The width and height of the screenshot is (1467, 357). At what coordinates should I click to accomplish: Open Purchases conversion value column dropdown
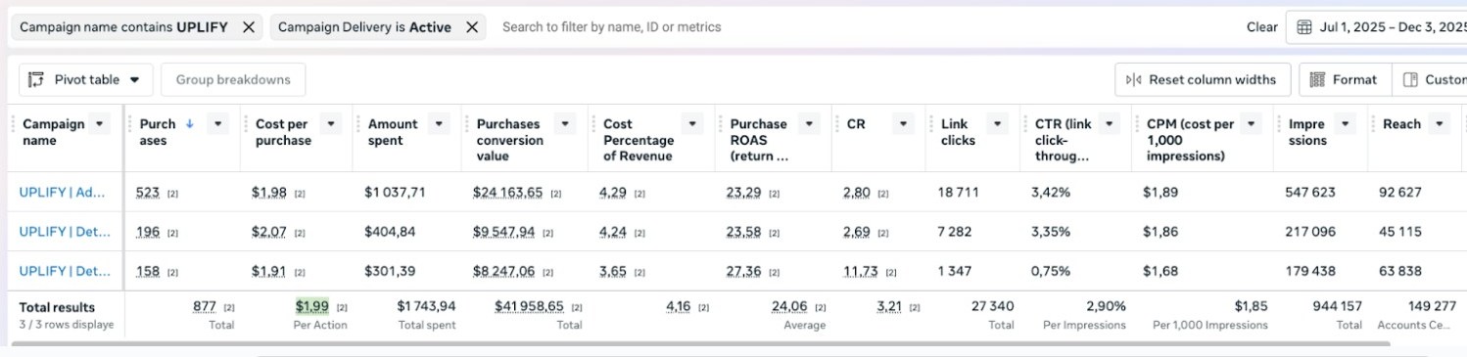coord(565,124)
